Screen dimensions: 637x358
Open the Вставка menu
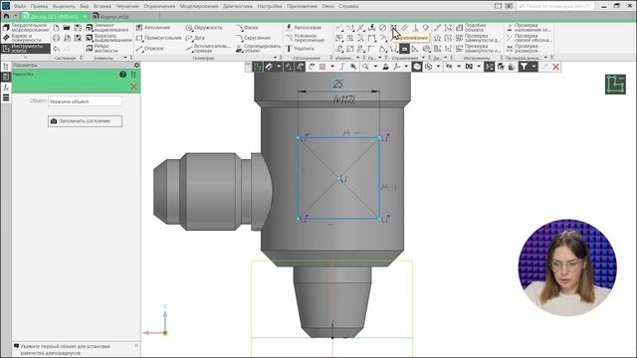(x=102, y=6)
